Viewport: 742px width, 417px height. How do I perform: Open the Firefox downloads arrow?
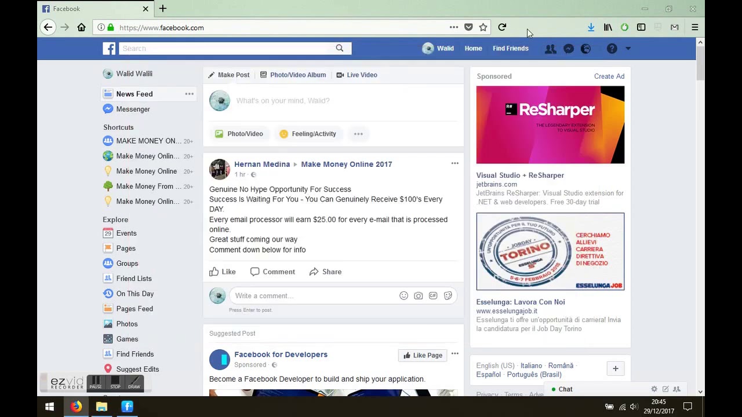coord(591,27)
